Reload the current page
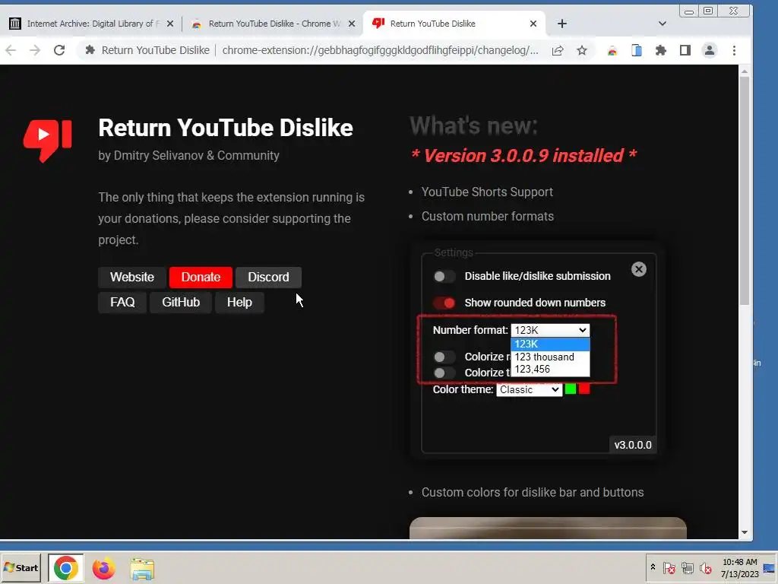The height and width of the screenshot is (584, 778). (59, 50)
